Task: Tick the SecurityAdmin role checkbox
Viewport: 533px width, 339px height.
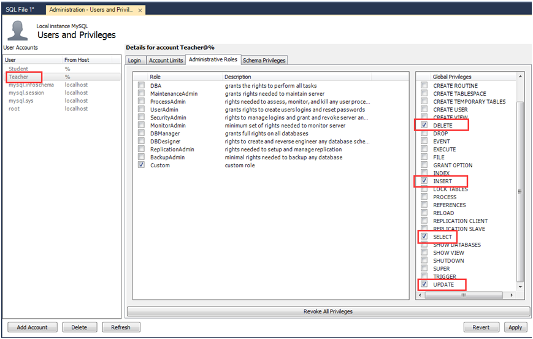Action: pos(142,117)
